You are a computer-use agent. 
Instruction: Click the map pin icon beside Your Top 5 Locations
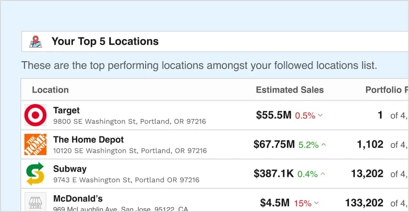pos(36,41)
